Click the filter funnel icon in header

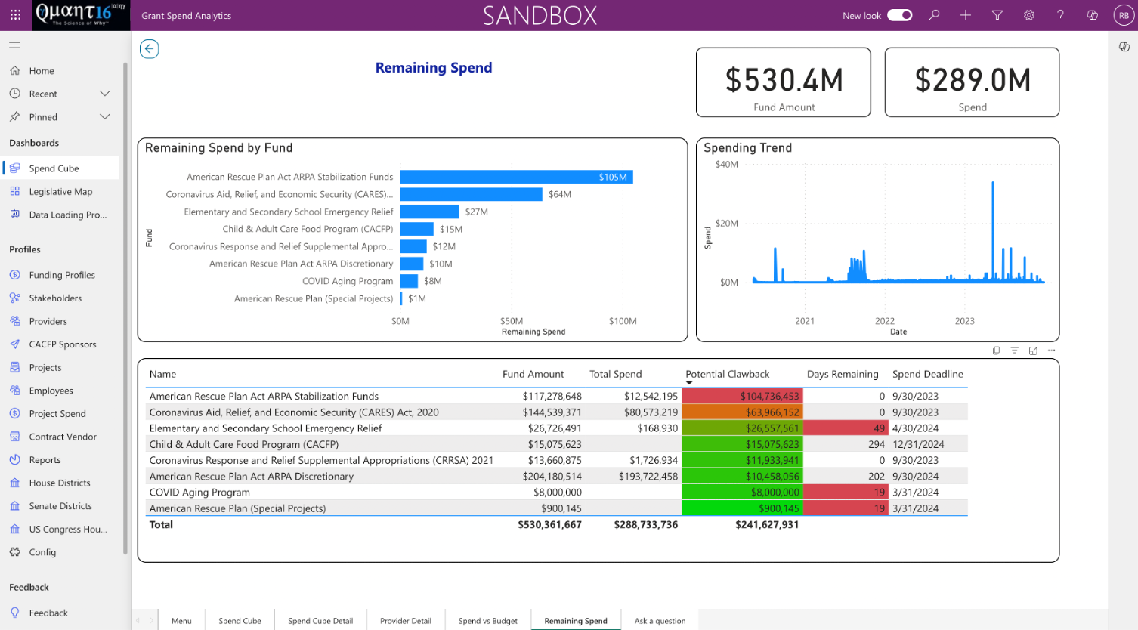(997, 15)
